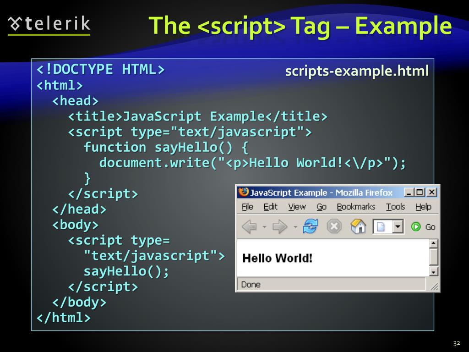Click the slide number 32
Viewport: 469px width, 352px height.
pyautogui.click(x=457, y=343)
